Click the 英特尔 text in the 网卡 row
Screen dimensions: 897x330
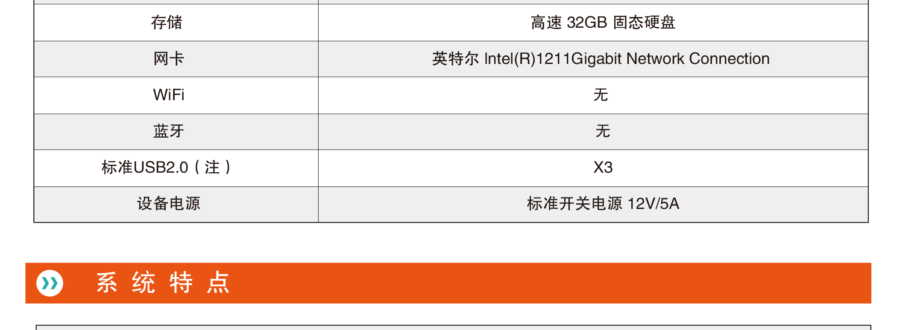click(x=455, y=59)
